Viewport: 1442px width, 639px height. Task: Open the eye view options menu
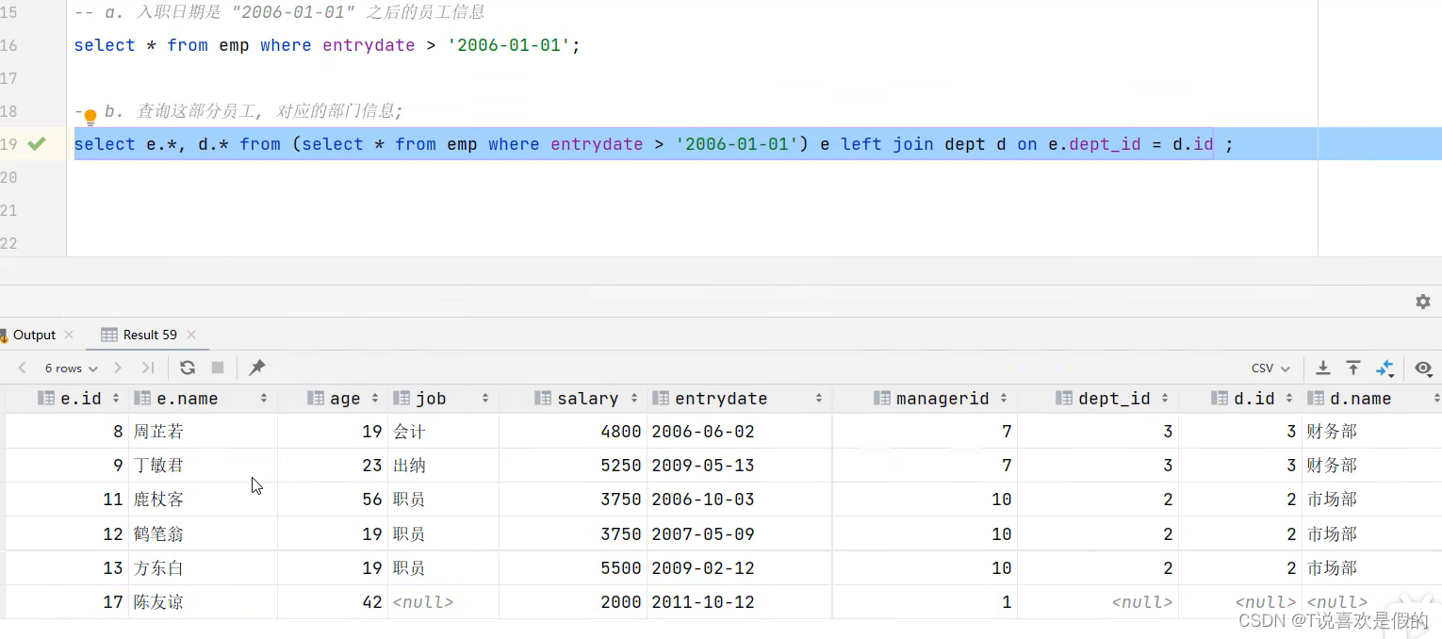click(x=1423, y=368)
